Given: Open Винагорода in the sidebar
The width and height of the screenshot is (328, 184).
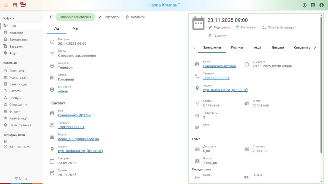Looking at the screenshot, I should (x=21, y=84).
